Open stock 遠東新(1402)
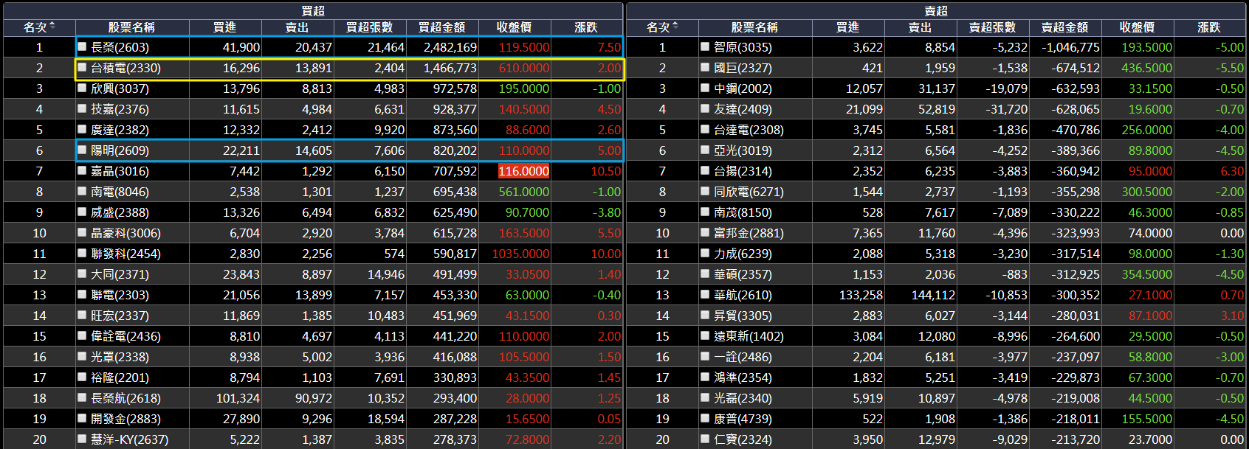The height and width of the screenshot is (449, 1249). [749, 336]
